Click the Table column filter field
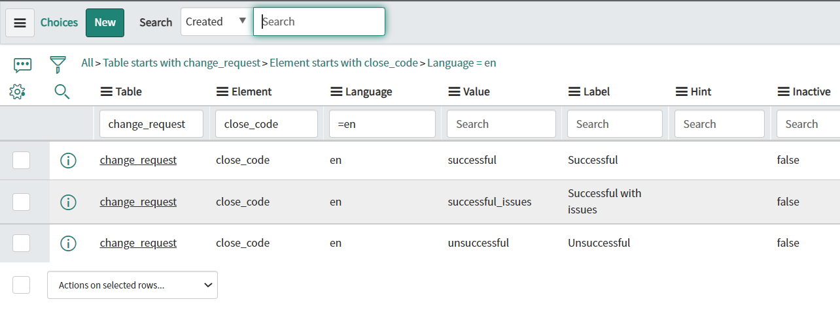Screen dimensions: 840x312 [x=151, y=124]
